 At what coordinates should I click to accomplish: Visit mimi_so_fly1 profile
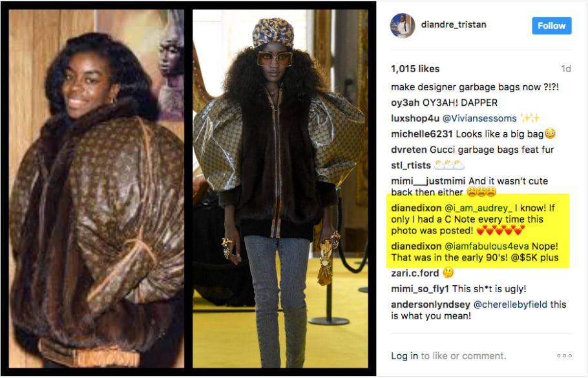(420, 289)
